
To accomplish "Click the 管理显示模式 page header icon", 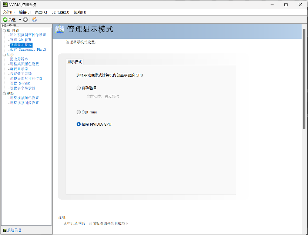I will point(60,29).
